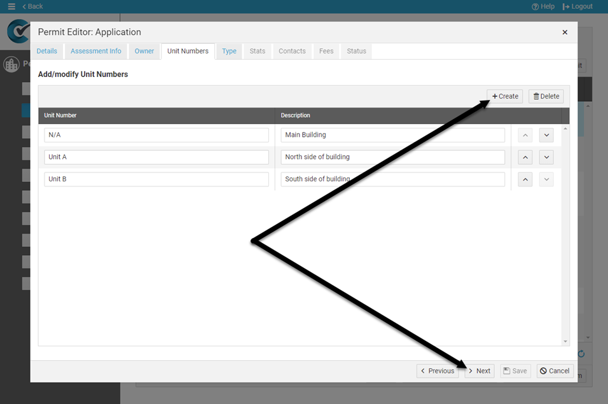The image size is (608, 404).
Task: Select the Owner tab
Action: click(x=144, y=51)
